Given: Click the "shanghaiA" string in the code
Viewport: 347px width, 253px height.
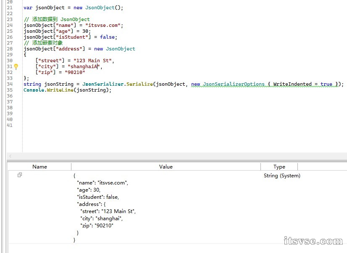Looking at the screenshot, I should 84,66.
